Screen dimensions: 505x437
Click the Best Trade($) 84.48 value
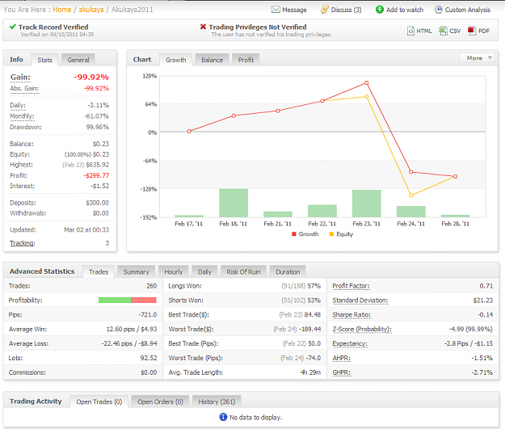313,315
